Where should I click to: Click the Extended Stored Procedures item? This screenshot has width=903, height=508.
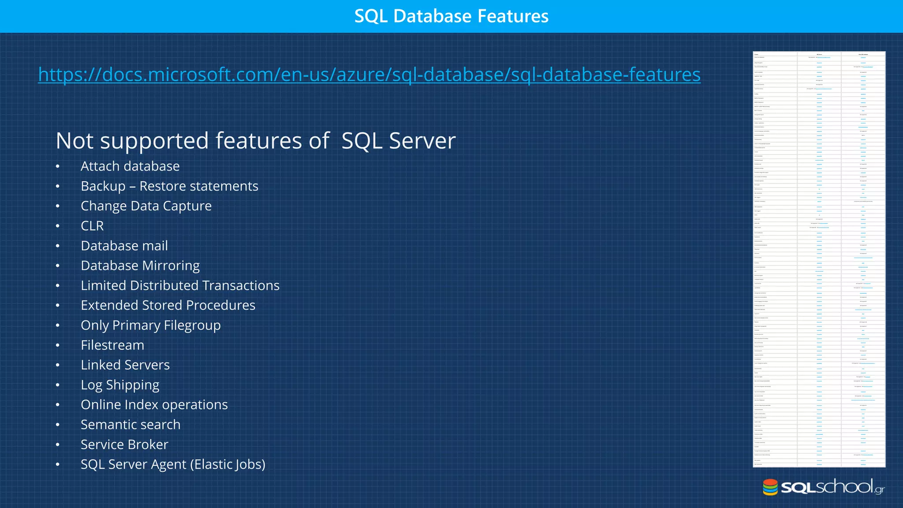click(168, 305)
